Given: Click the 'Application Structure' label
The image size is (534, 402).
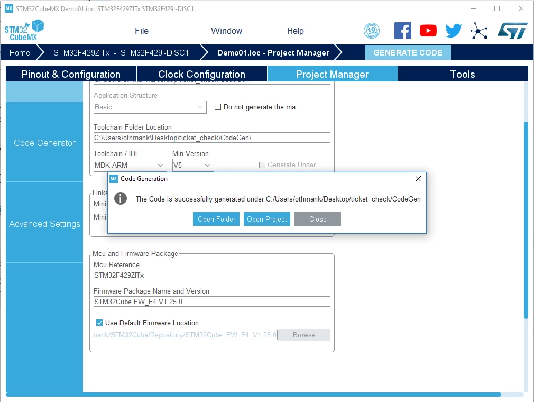Looking at the screenshot, I should point(125,95).
